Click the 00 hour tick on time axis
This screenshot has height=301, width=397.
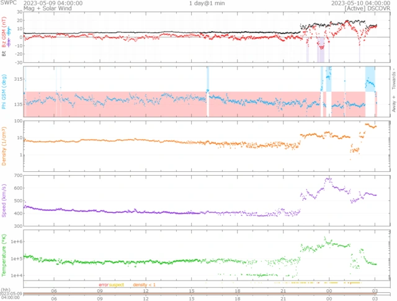[328, 290]
